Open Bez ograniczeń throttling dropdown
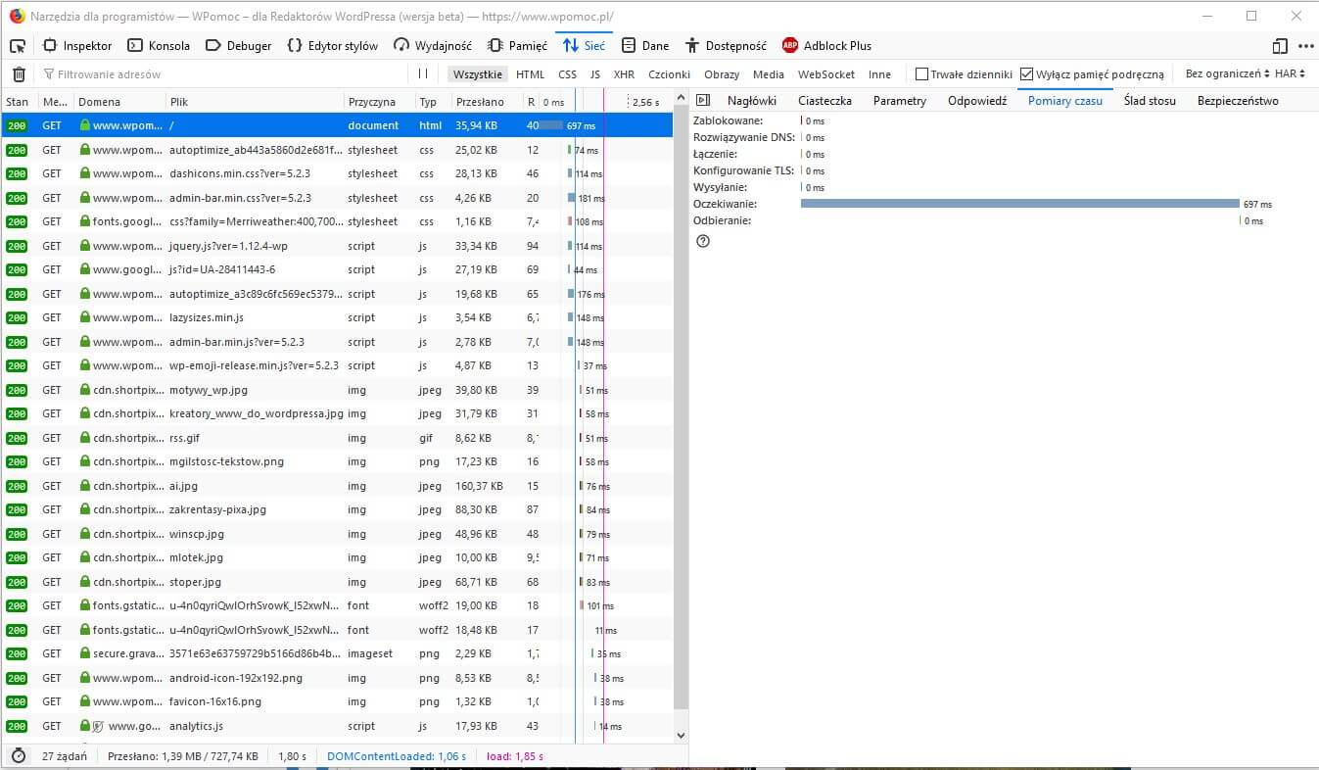The width and height of the screenshot is (1319, 770). [x=1227, y=74]
